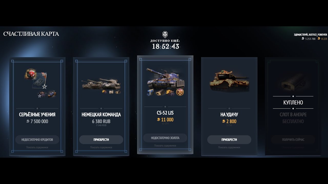Click the credits icon beside 7 500 000
The width and height of the screenshot is (328, 184).
coord(28,121)
